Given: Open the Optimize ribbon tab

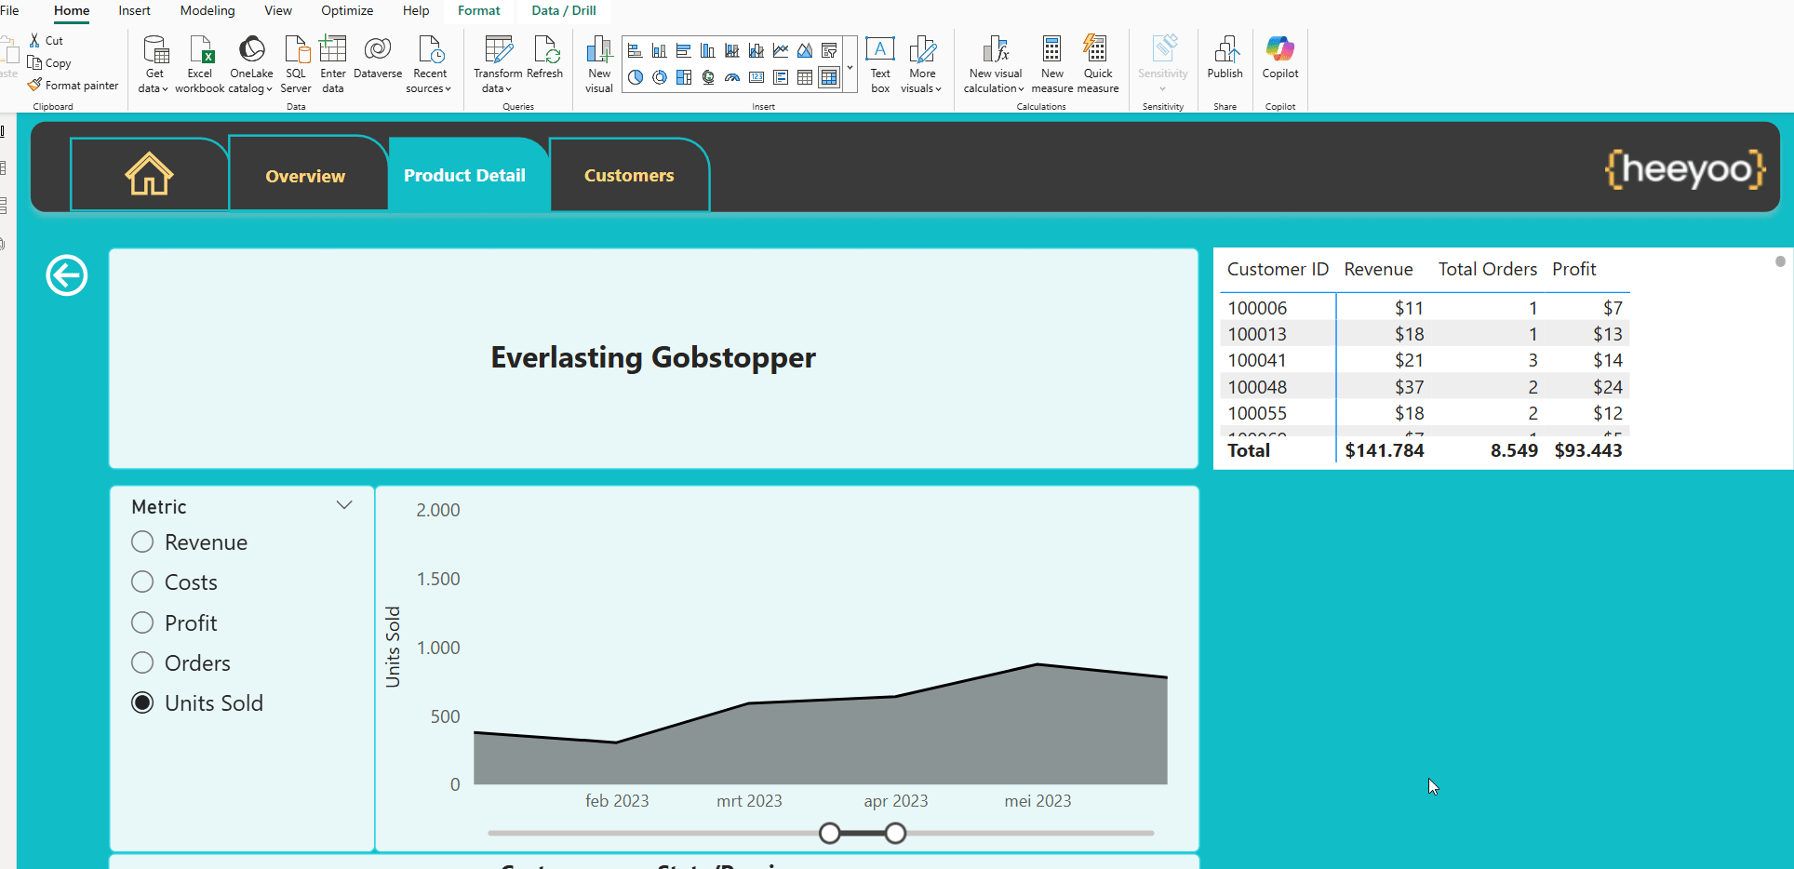Looking at the screenshot, I should coord(347,10).
